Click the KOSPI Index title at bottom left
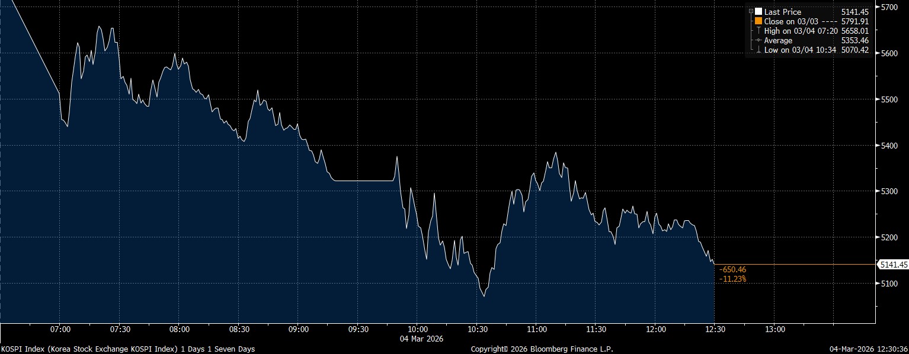 [x=127, y=349]
